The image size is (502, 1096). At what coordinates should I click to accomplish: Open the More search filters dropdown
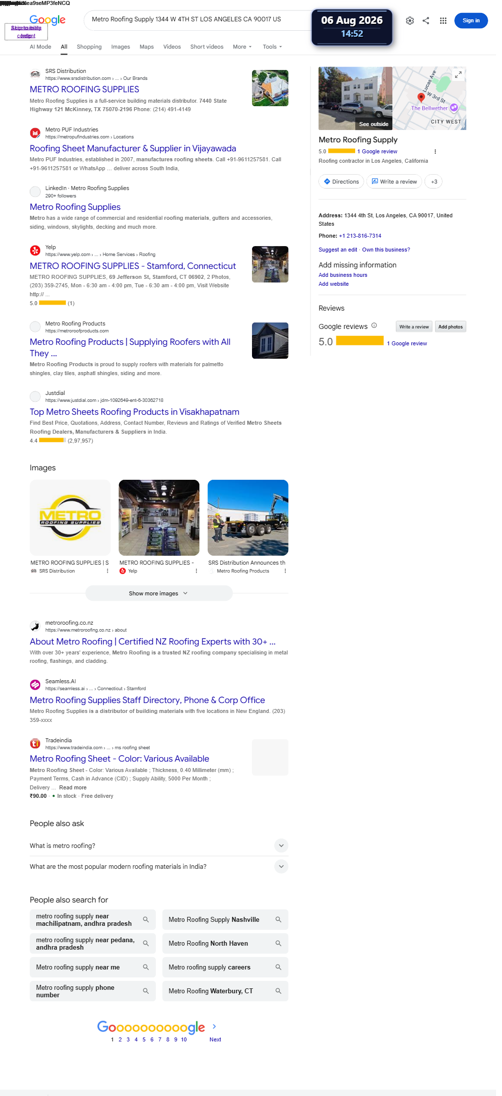tap(242, 47)
